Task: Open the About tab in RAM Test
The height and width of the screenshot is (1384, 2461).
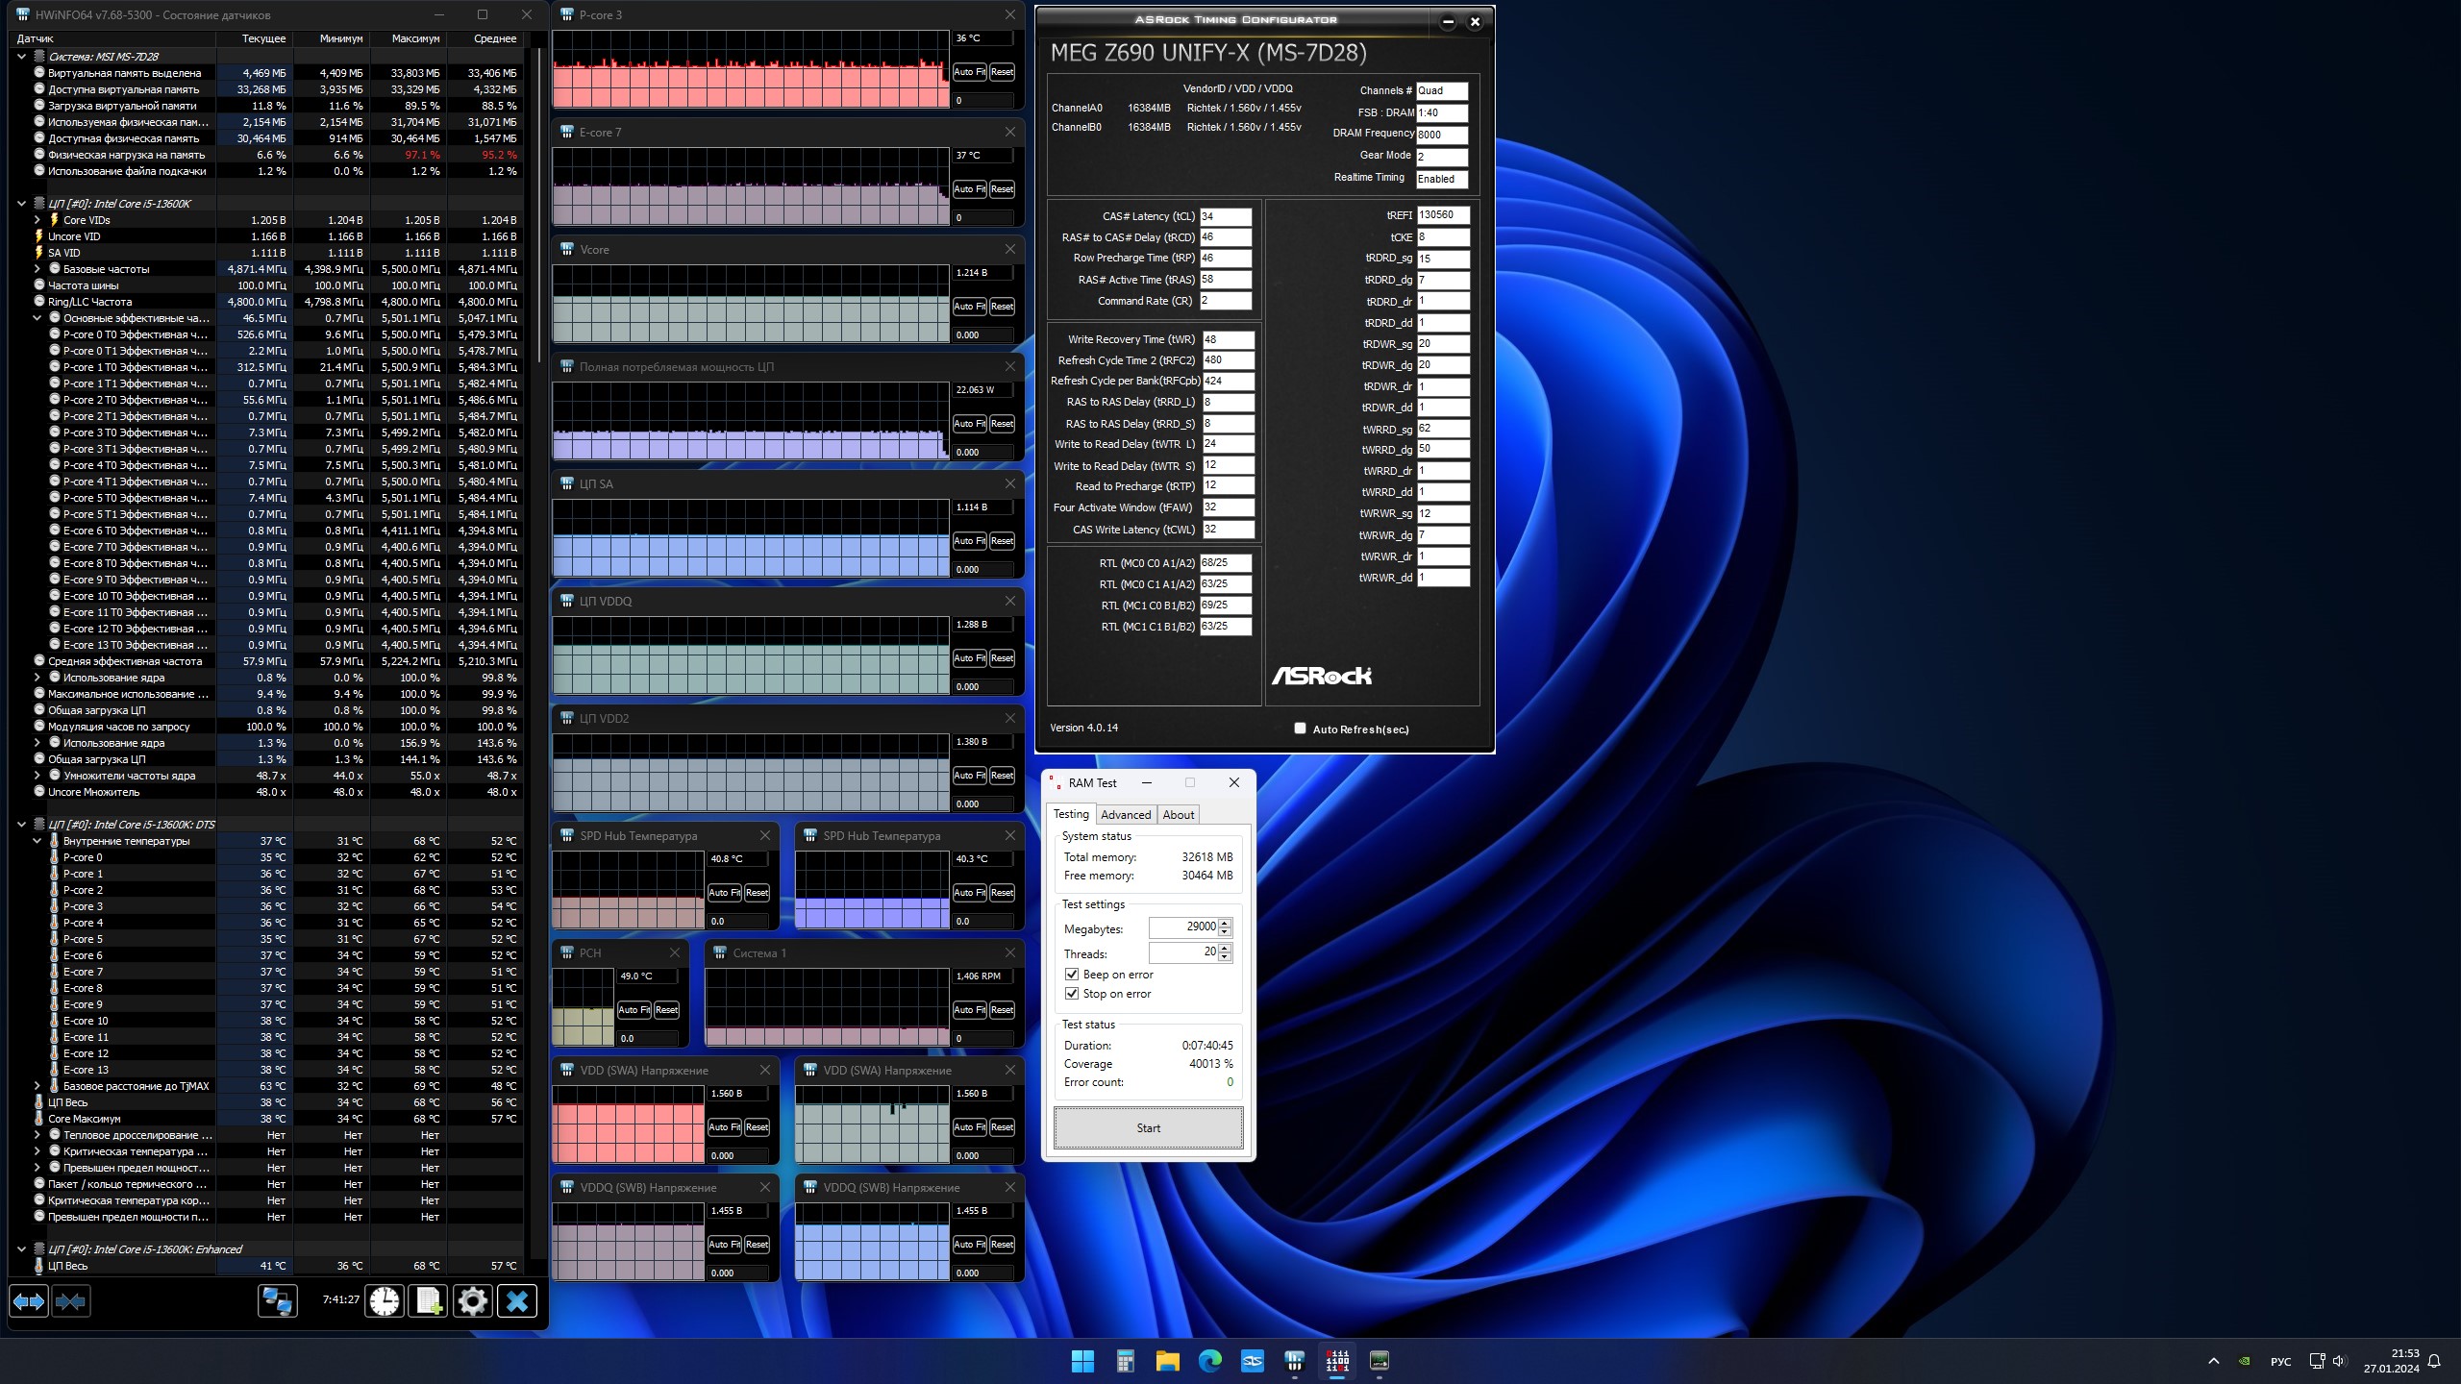Action: pos(1178,814)
